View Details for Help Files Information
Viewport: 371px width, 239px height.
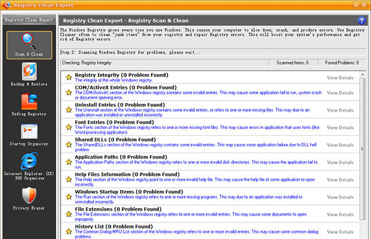[340, 180]
